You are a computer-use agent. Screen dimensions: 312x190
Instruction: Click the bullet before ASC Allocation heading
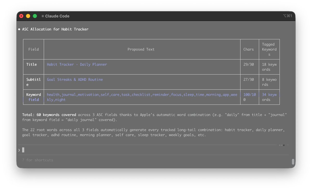click(x=19, y=29)
